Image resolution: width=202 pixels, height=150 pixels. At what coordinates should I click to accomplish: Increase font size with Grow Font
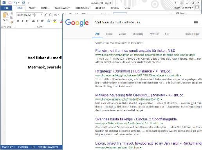(x=45, y=15)
